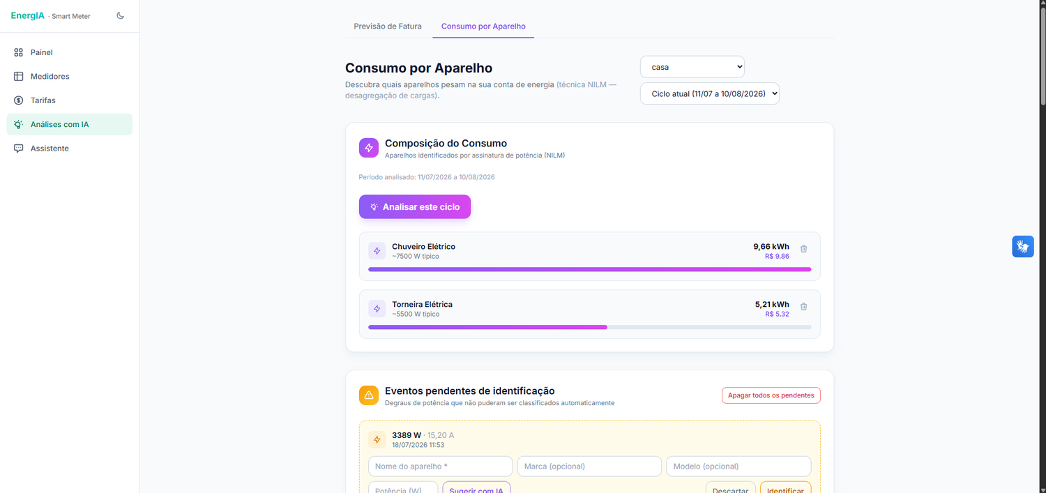Click the R$ 9,86 cost value
The height and width of the screenshot is (493, 1046).
[777, 257]
